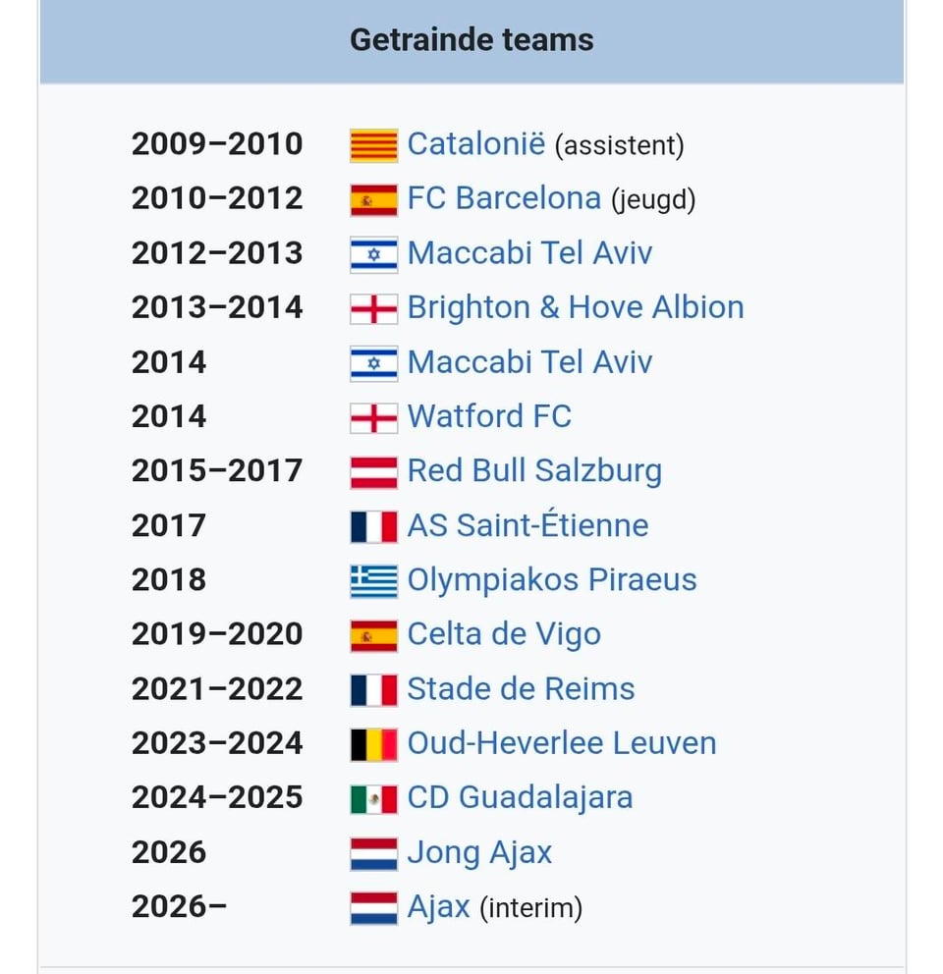Go to the Celta de Vigo page
Image resolution: width=943 pixels, height=974 pixels.
[x=503, y=634]
